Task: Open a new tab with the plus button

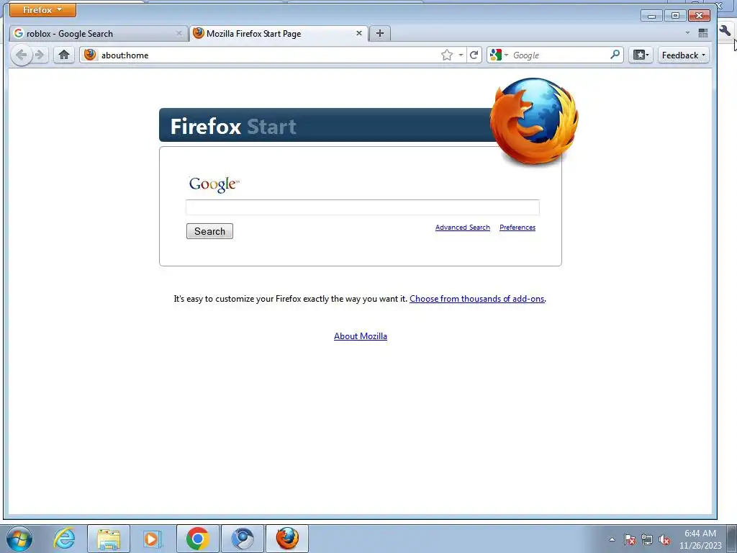Action: pos(380,33)
